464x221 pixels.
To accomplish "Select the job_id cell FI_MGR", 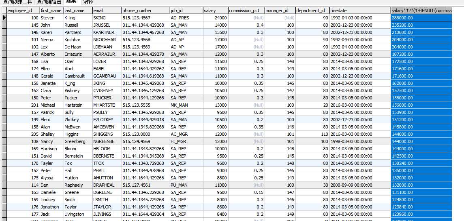I will [186, 141].
